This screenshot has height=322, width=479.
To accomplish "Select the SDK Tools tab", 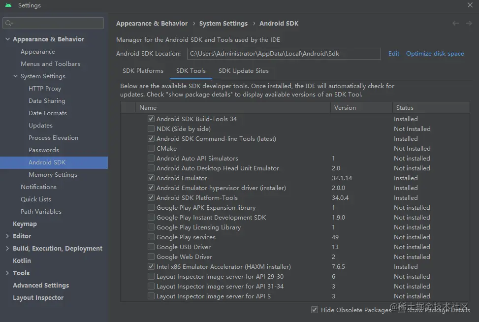I will 191,70.
